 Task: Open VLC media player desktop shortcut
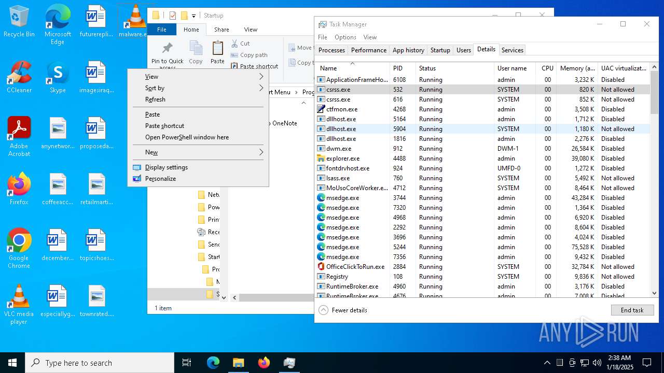pos(19,304)
